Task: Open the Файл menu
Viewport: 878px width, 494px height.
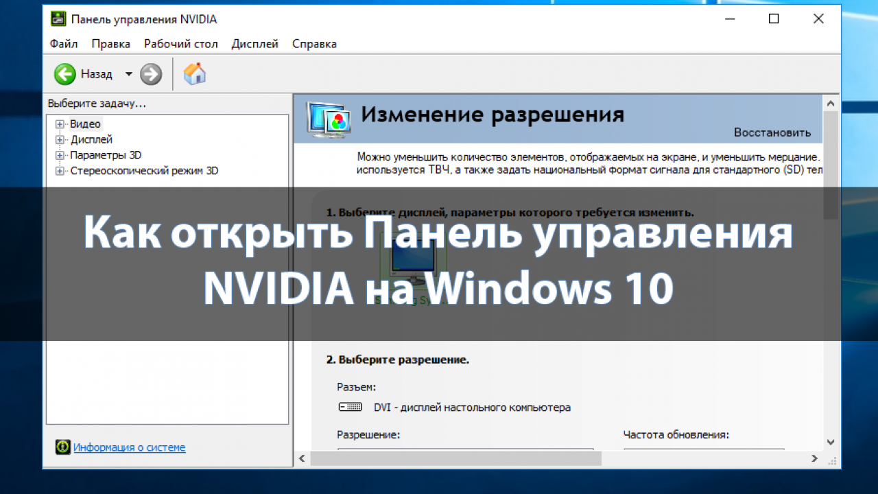Action: (64, 44)
